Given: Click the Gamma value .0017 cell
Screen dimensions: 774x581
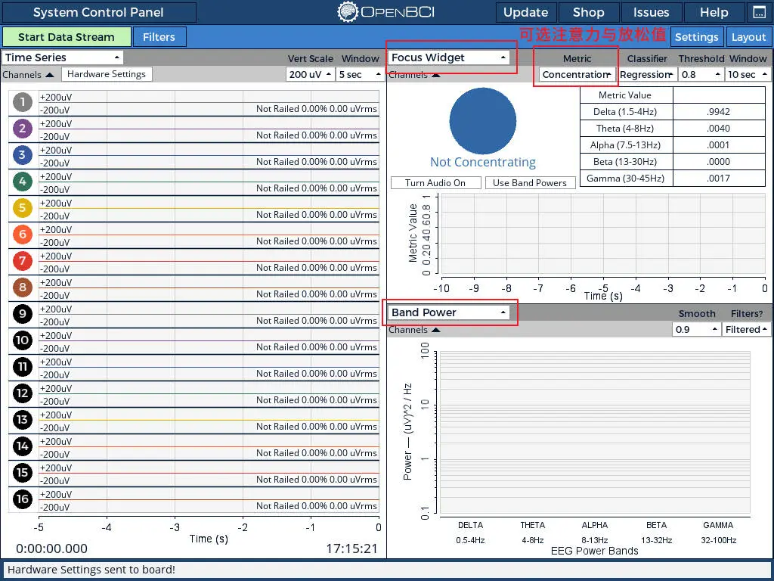Looking at the screenshot, I should (x=719, y=179).
